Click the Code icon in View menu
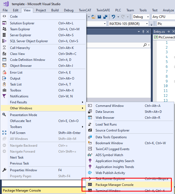Screen dimensions: 175x194 [x=4, y=16]
